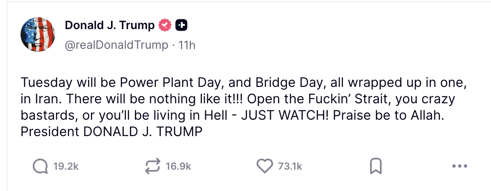491x191 pixels.
Task: Bookmark this post
Action: click(x=376, y=166)
